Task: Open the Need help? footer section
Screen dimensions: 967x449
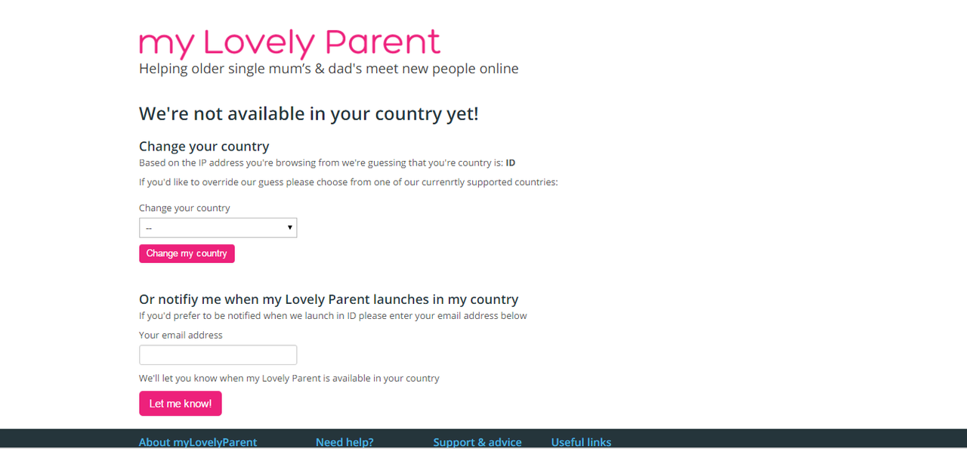Action: 344,442
